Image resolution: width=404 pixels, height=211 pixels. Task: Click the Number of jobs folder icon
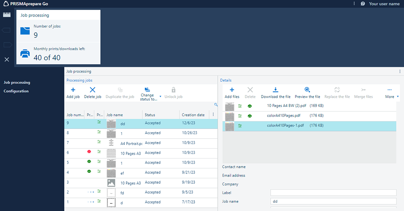[x=25, y=31]
